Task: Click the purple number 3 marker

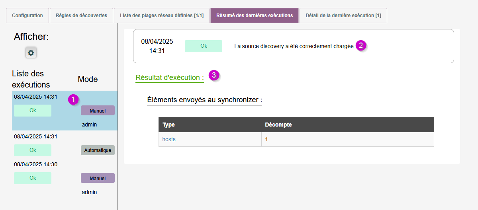Action: (214, 75)
